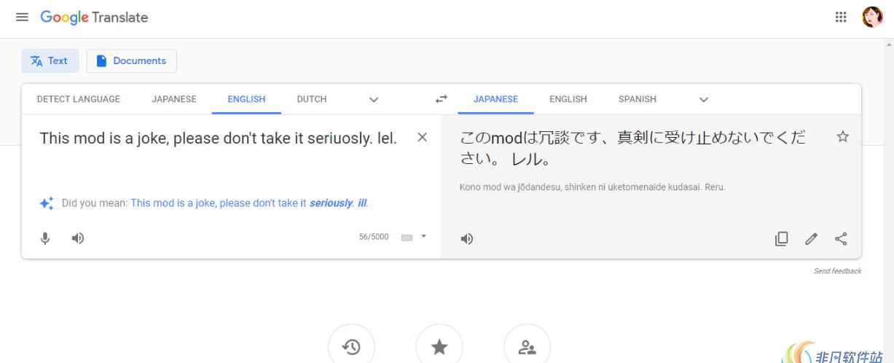Open Google apps grid

click(x=841, y=17)
